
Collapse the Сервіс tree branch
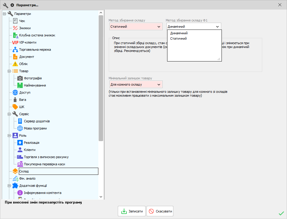[9, 114]
